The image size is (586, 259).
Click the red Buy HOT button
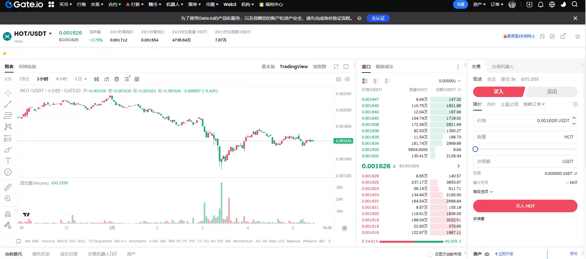tap(525, 206)
